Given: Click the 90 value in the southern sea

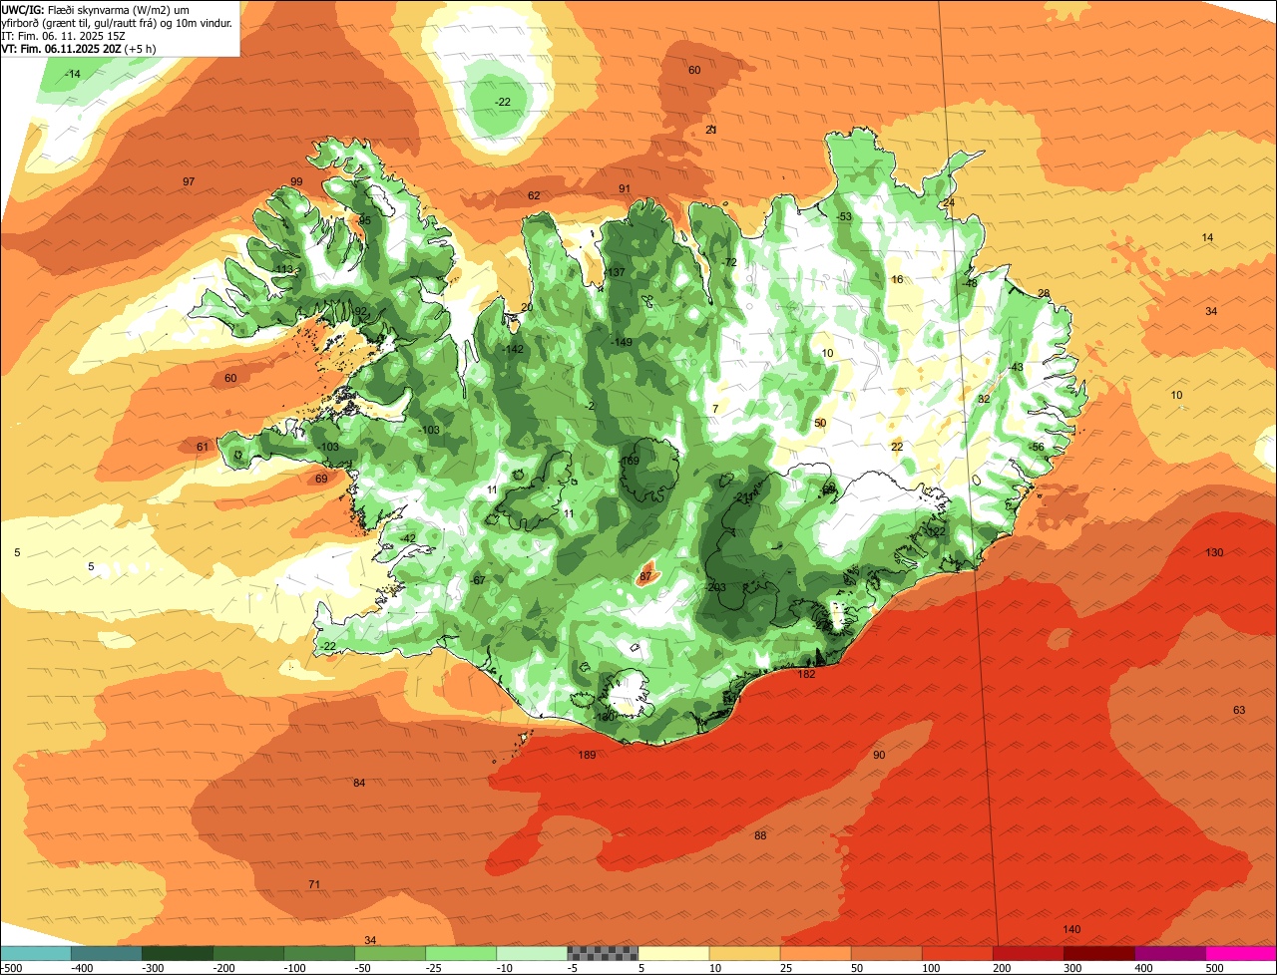Looking at the screenshot, I should point(879,755).
